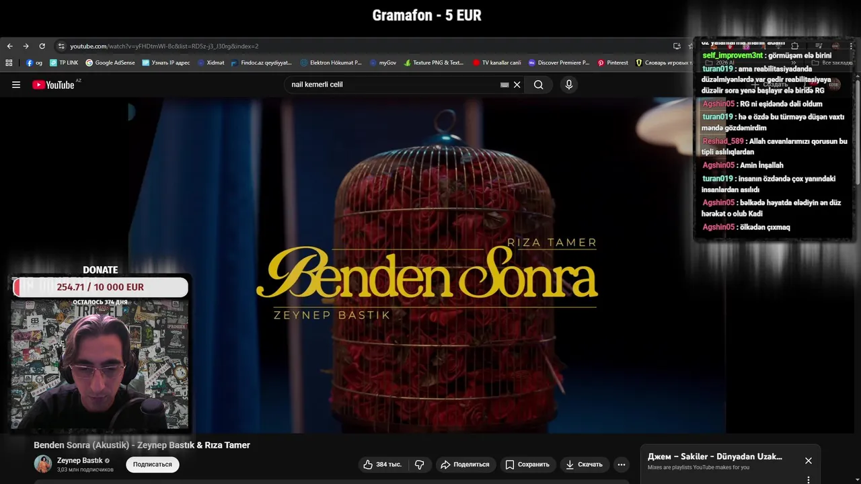Open the Texture PNG & Text bookmark
861x484 pixels.
click(x=434, y=63)
